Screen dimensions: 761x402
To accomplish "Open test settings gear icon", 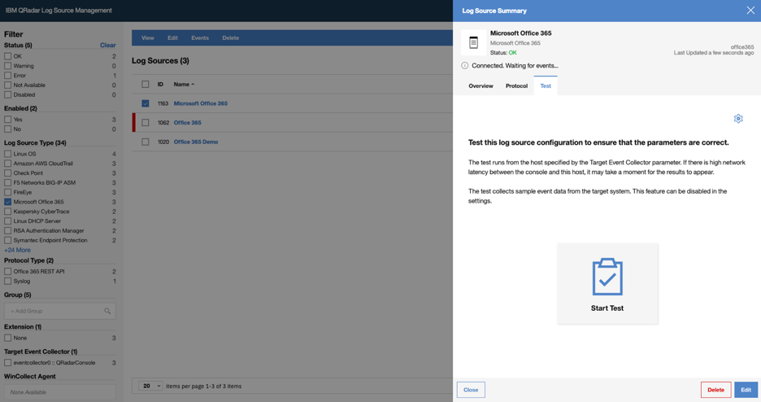I will 738,119.
